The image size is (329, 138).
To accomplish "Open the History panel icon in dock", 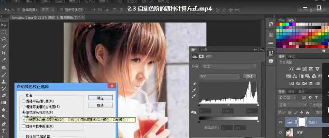I will pos(271,24).
